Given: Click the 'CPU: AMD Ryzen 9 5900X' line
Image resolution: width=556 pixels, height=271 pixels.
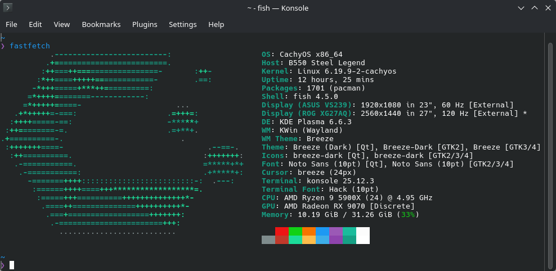Looking at the screenshot, I should [347, 198].
